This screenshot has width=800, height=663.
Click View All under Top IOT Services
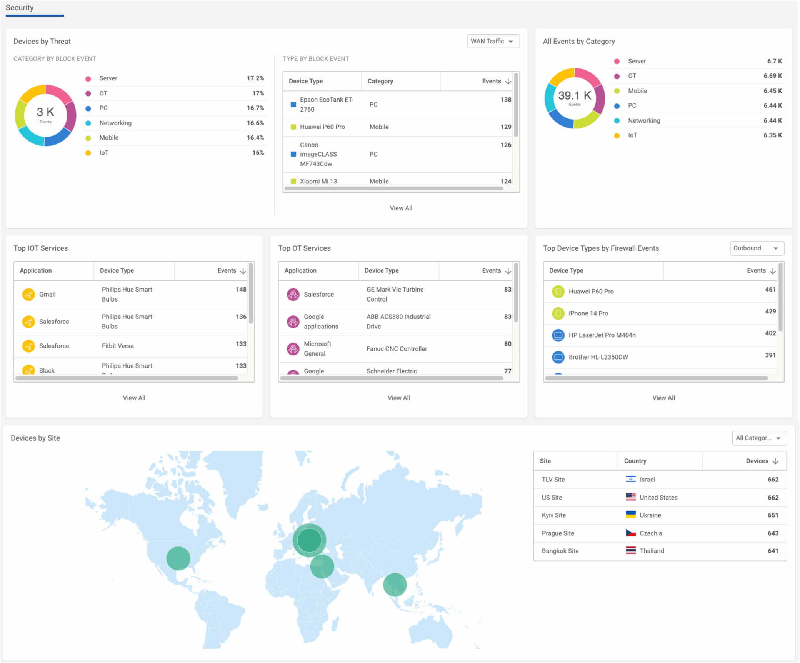point(134,398)
